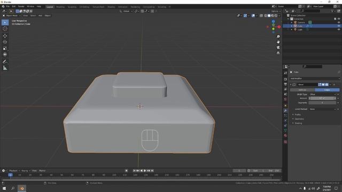Viewport: 342px width, 192px height.
Task: Select the Vertices bevel affect button
Action: 302,90
